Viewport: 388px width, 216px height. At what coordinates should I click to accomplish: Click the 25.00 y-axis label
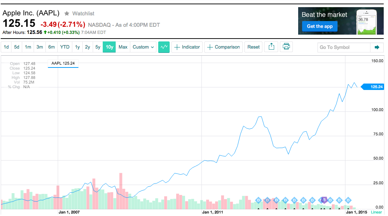click(378, 183)
